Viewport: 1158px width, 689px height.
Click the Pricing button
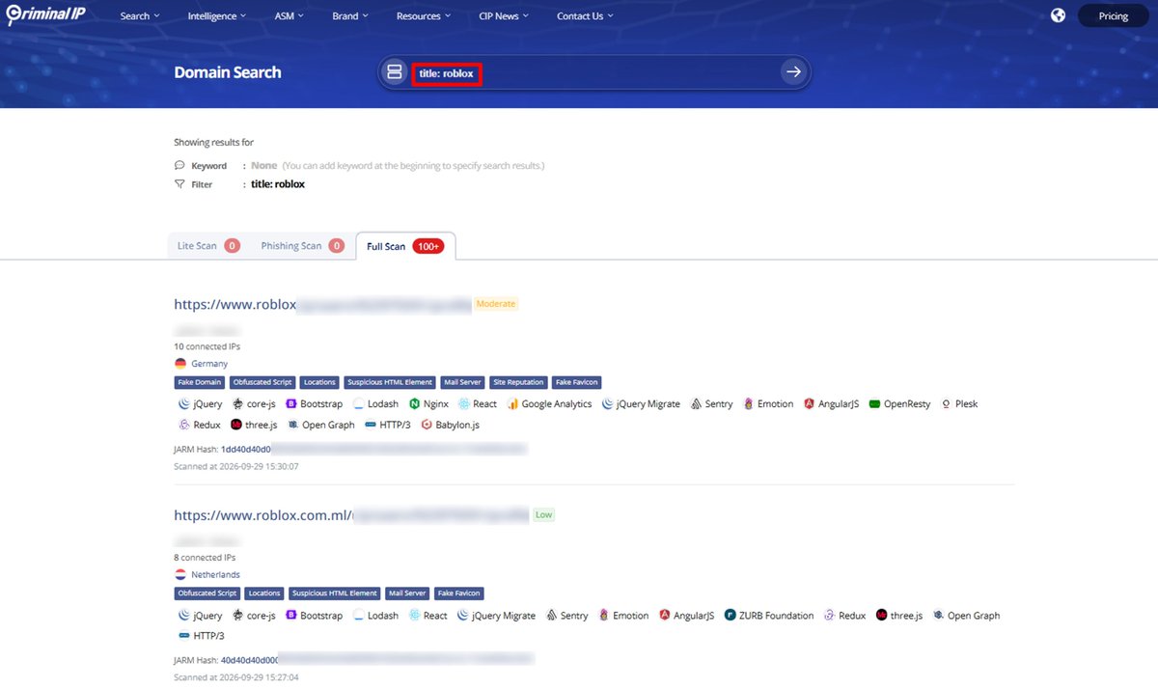tap(1114, 15)
